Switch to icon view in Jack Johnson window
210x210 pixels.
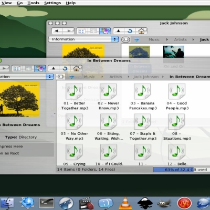[82, 31]
